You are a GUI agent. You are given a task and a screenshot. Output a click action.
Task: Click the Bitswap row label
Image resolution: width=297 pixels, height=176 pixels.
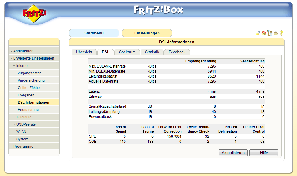point(95,96)
